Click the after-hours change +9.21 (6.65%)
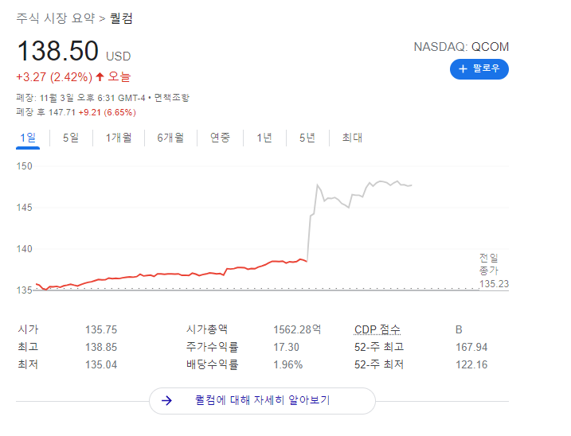Image resolution: width=571 pixels, height=436 pixels. [107, 112]
